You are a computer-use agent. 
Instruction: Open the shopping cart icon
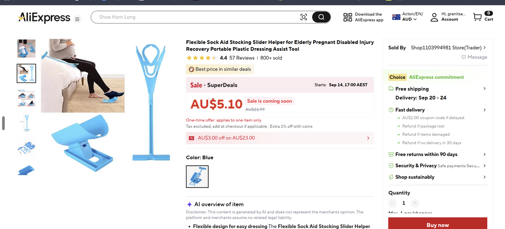[477, 17]
